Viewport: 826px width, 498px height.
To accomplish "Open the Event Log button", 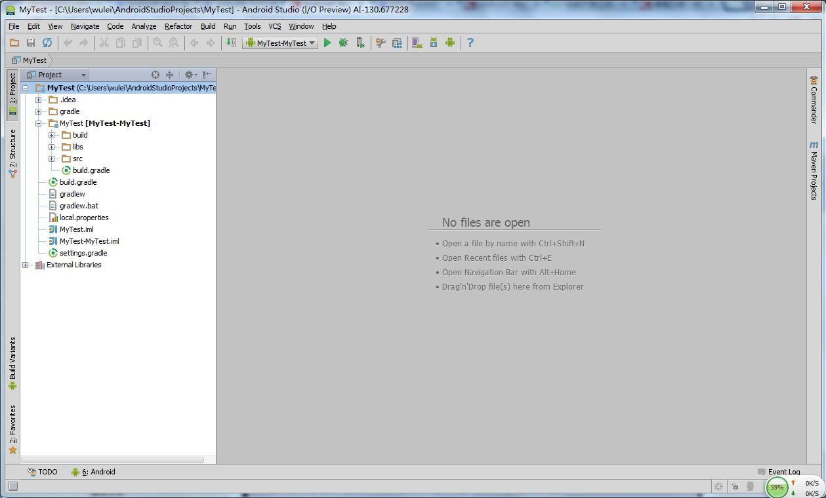I will (x=779, y=472).
